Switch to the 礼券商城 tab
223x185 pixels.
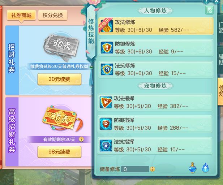coord(21,16)
